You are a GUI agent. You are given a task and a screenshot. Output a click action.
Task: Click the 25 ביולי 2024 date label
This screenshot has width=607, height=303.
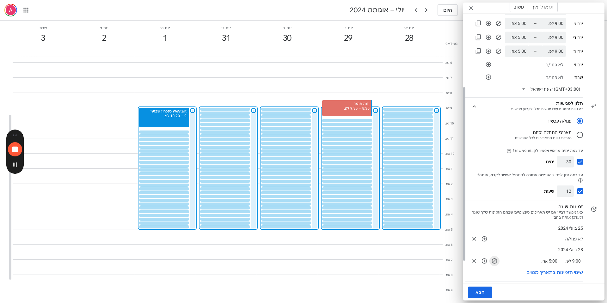pos(570,228)
